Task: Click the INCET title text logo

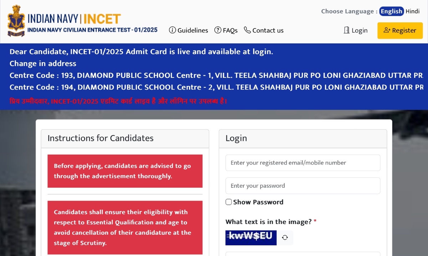Action: [x=74, y=19]
